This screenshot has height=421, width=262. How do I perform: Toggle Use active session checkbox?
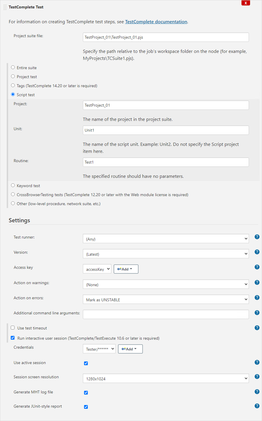click(x=86, y=363)
